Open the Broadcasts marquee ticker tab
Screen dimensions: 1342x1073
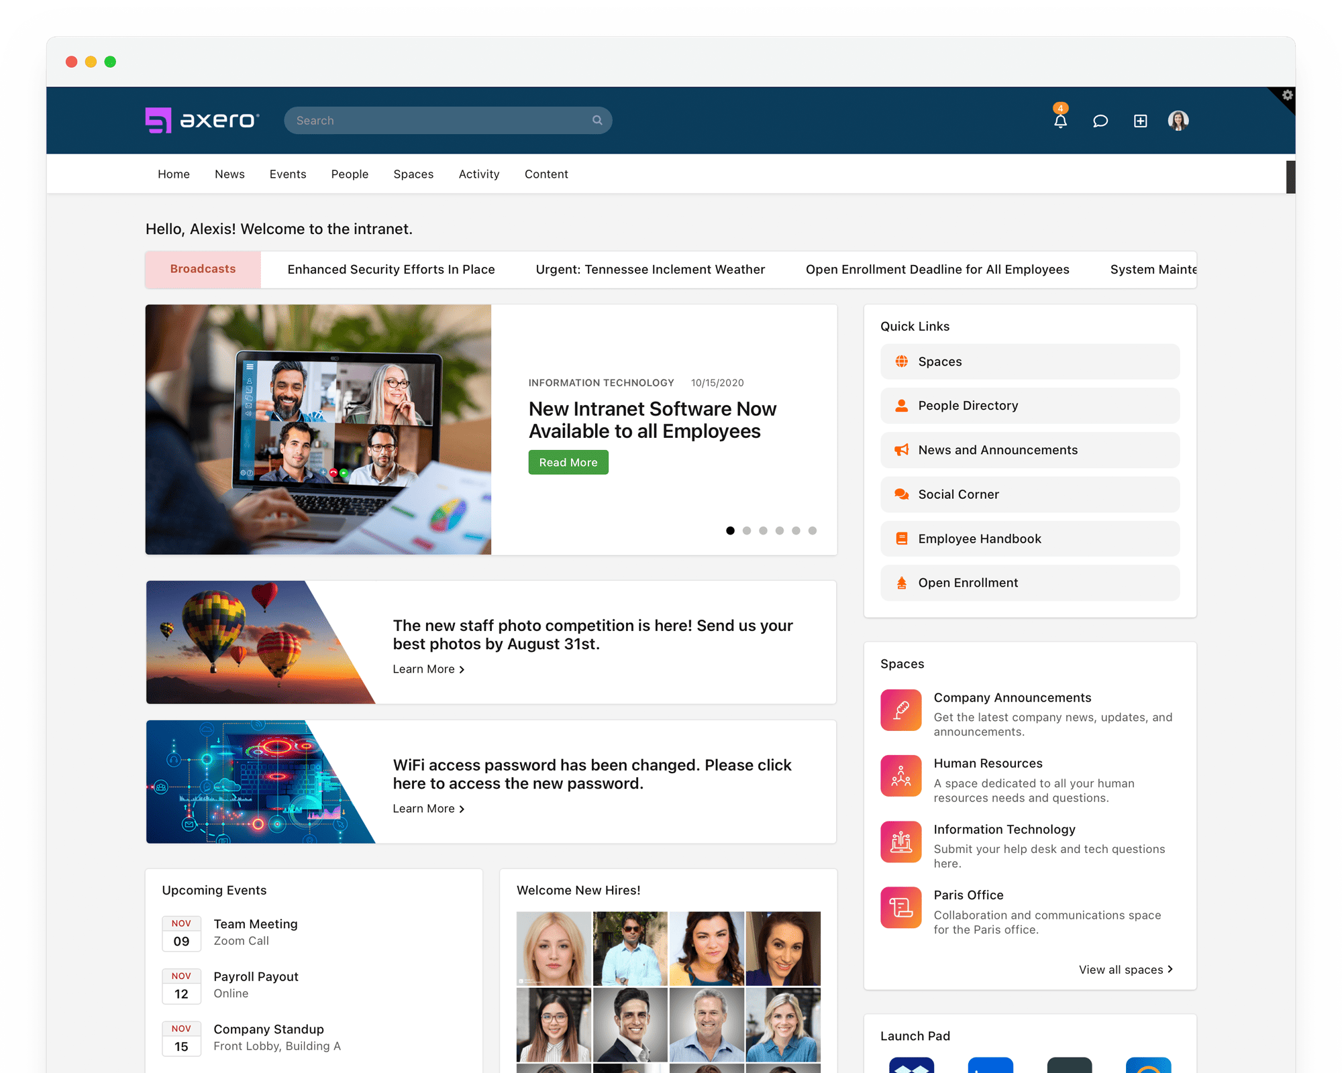(203, 267)
